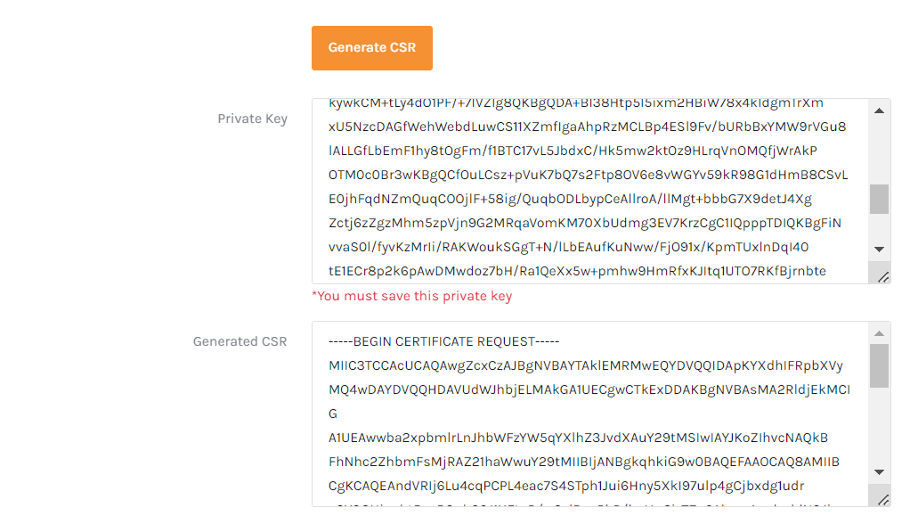Place cursor on BEGIN CERTIFICATE REQUEST line

(443, 341)
